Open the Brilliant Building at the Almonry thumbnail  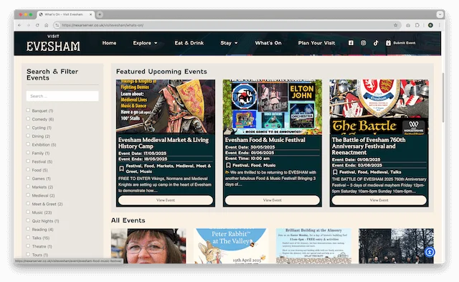[313, 246]
